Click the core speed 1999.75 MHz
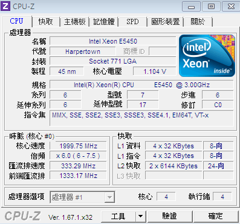Screen dimensions: 240x224 pyautogui.click(x=78, y=146)
